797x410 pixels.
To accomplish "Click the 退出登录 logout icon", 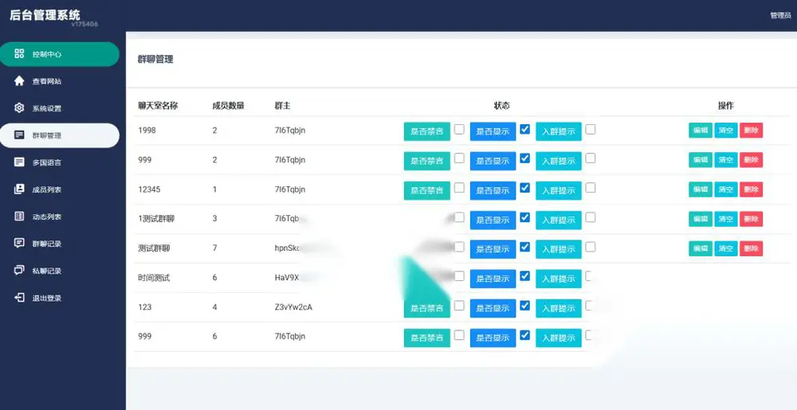I will click(x=19, y=298).
